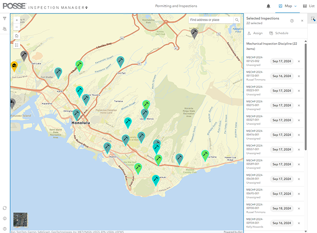Click Assign in Selected Inspections panel
This screenshot has height=233, width=317.
(x=255, y=33)
